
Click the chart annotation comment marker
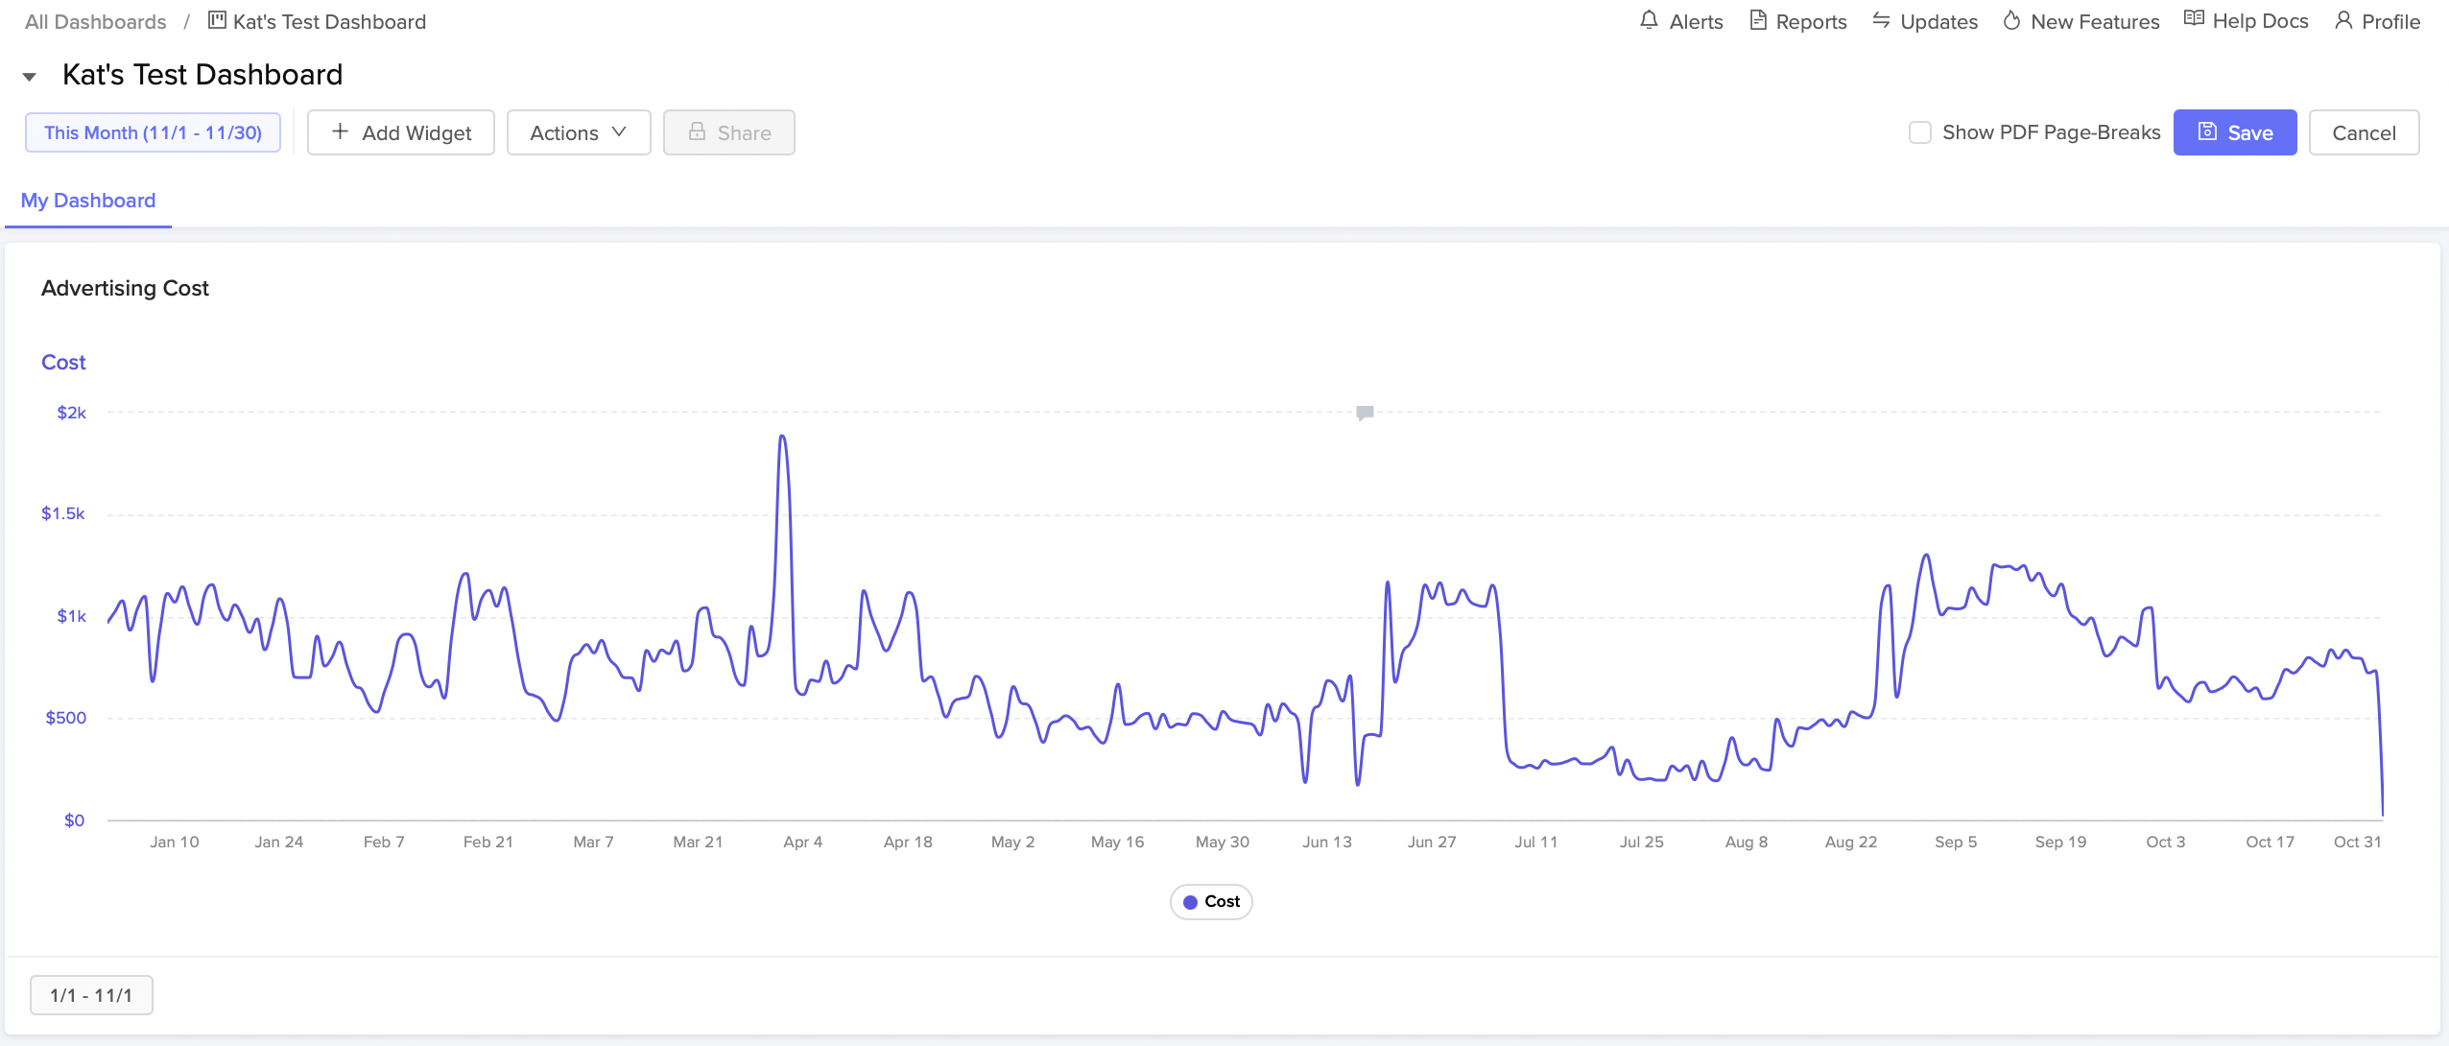[x=1365, y=413]
